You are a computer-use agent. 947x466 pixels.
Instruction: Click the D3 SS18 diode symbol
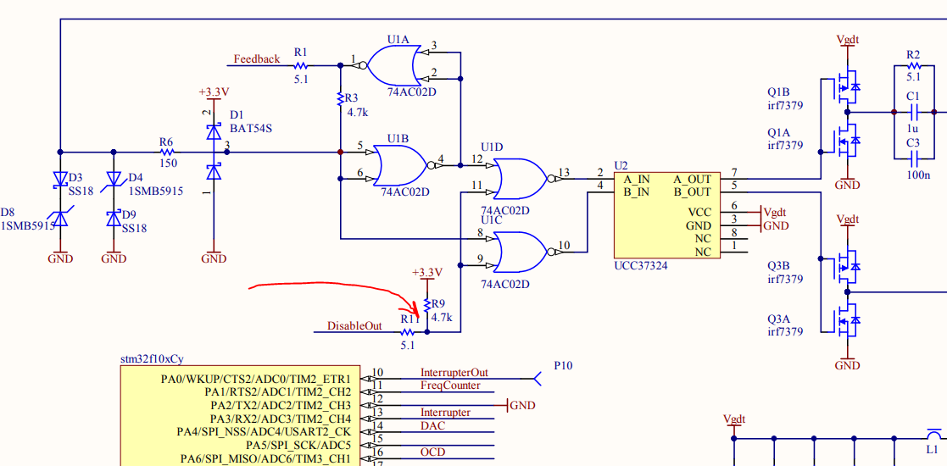click(60, 179)
